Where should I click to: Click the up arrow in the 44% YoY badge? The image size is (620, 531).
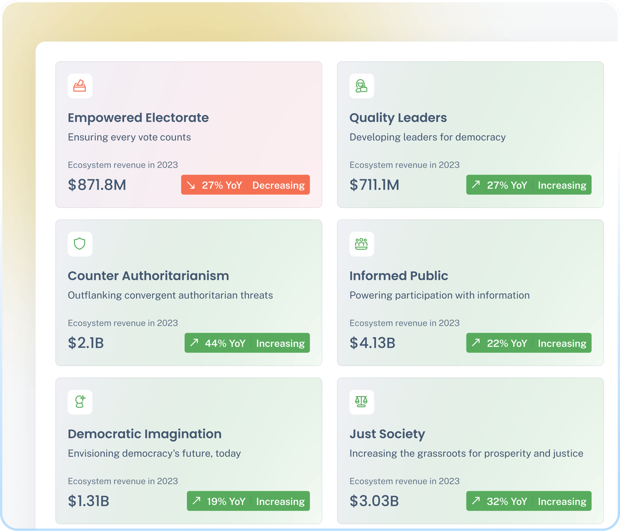(194, 343)
